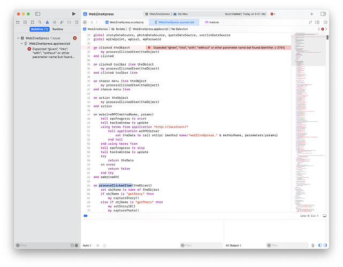Click the blue breakpoint toggle in debug bar

tap(86, 216)
